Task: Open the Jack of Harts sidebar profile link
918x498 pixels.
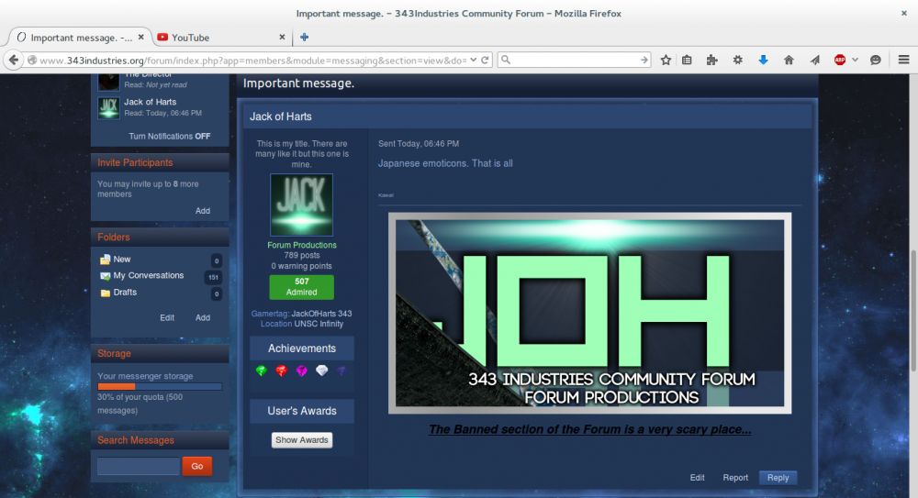Action: 150,102
